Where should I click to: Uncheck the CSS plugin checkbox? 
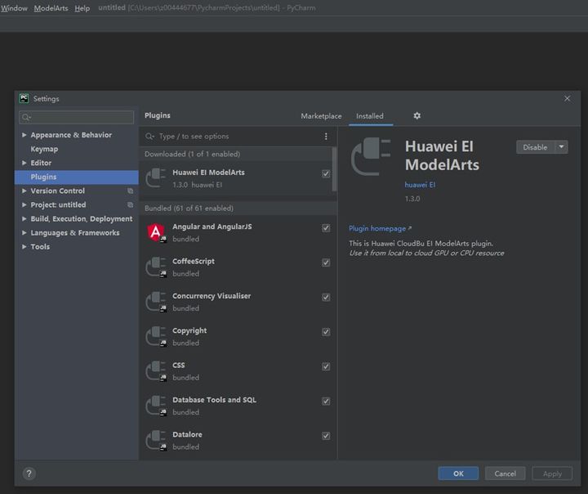click(x=326, y=366)
